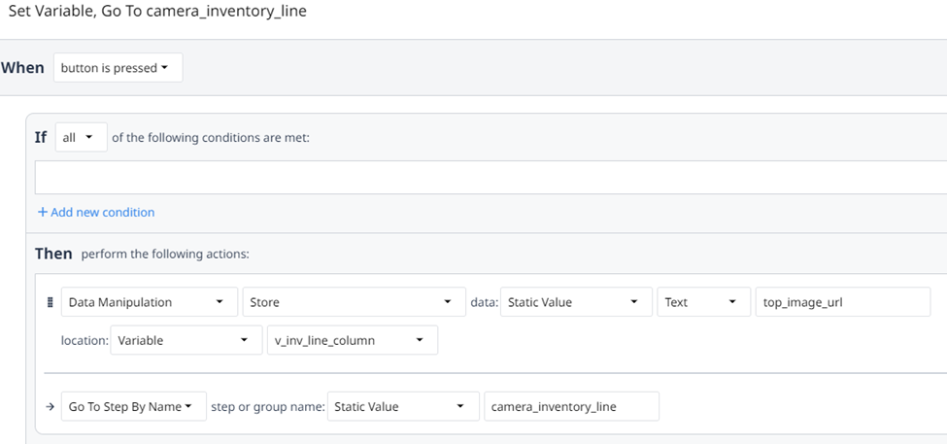Expand the Store operation dropdown
Image resolution: width=947 pixels, height=444 pixels.
[351, 302]
